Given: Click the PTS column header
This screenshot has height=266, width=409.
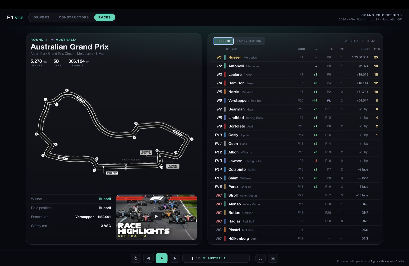Looking at the screenshot, I should 377,49.
